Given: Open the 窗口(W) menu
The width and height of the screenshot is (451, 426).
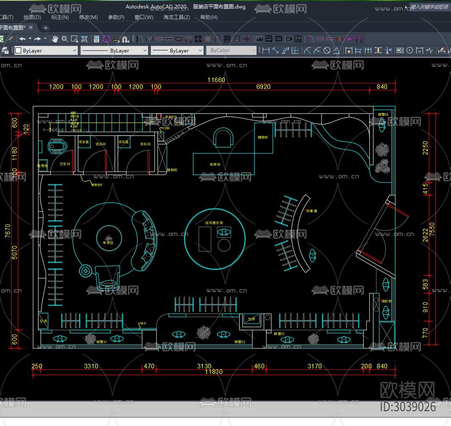Looking at the screenshot, I should click(144, 17).
